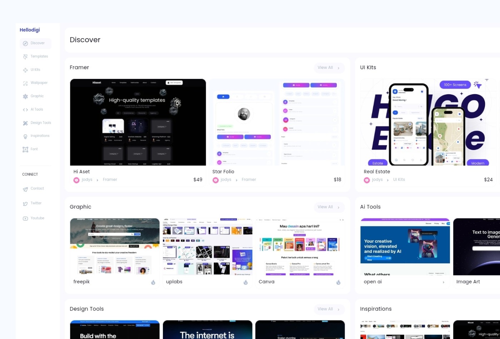Viewport: 500px width, 339px height.
Task: Open AI Tools via its sidebar icon
Action: [25, 109]
